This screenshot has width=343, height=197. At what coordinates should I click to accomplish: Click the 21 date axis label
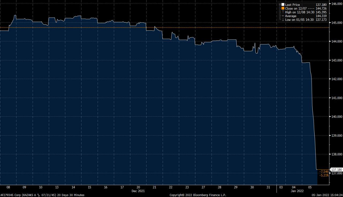click(x=154, y=187)
